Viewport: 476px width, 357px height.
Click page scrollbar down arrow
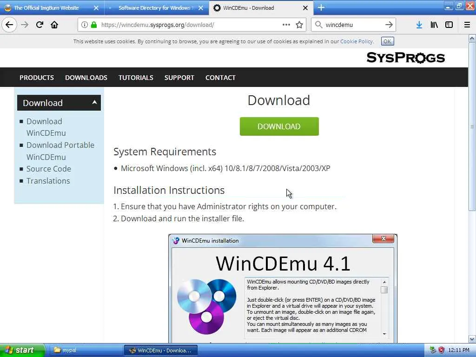pyautogui.click(x=472, y=339)
